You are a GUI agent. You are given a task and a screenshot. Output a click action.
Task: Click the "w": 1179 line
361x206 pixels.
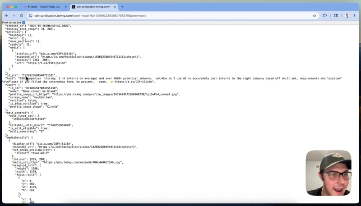click(x=29, y=187)
